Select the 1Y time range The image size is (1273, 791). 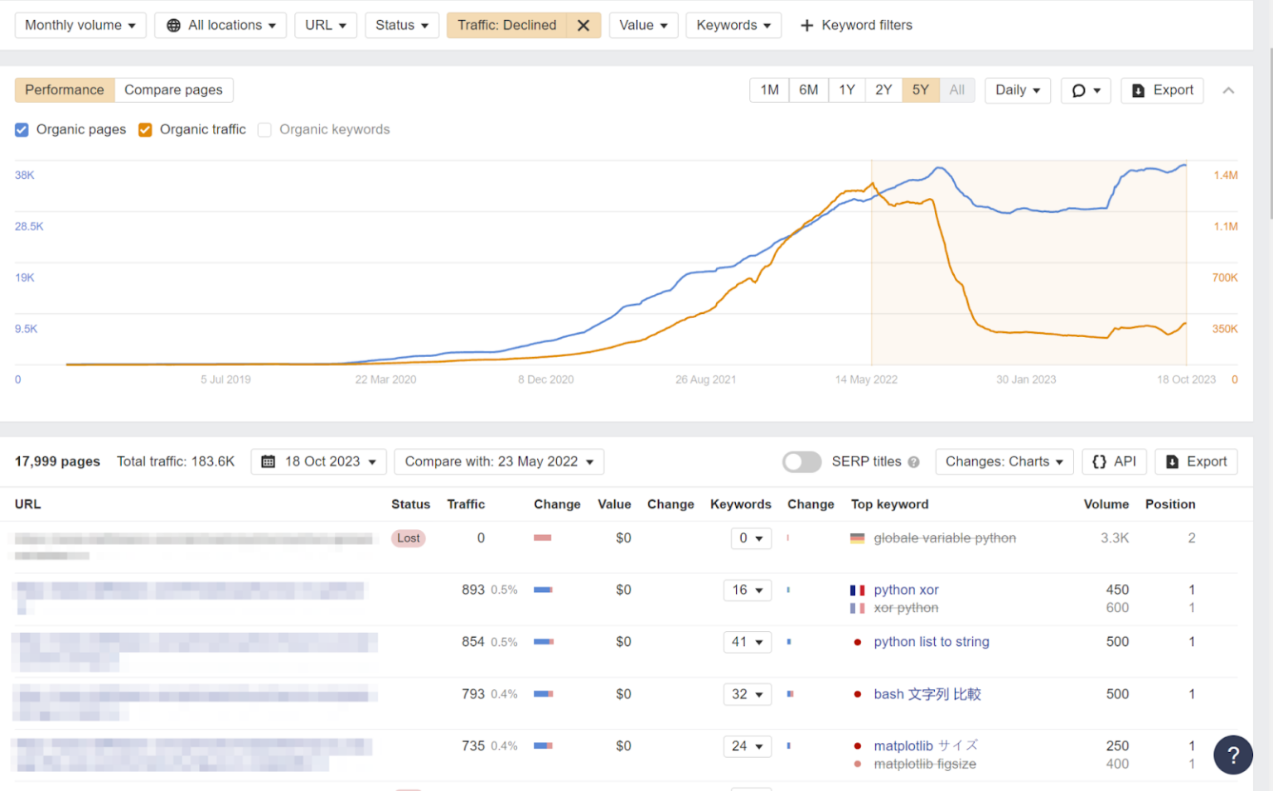tap(846, 90)
